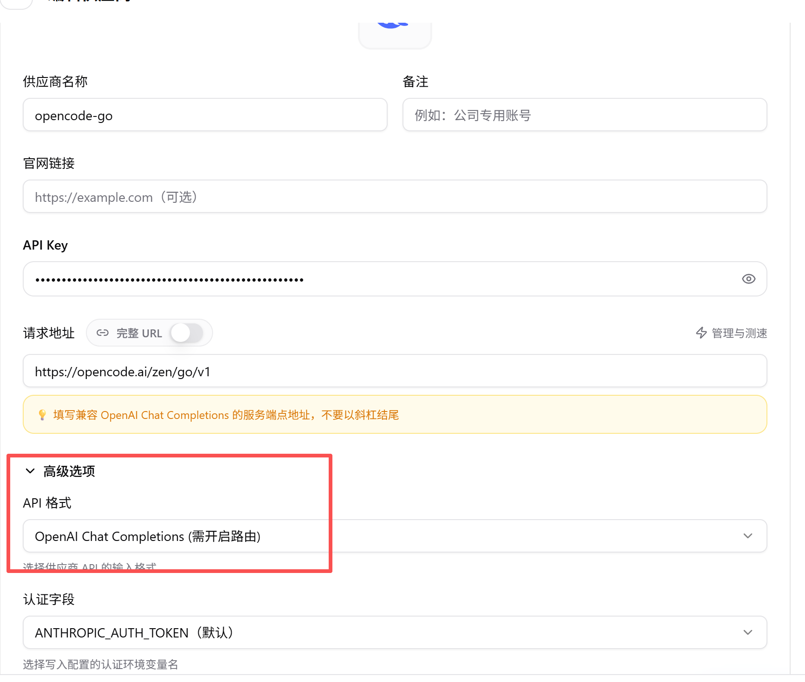The width and height of the screenshot is (805, 682).
Task: Open the API 格式 dropdown
Action: (x=395, y=536)
